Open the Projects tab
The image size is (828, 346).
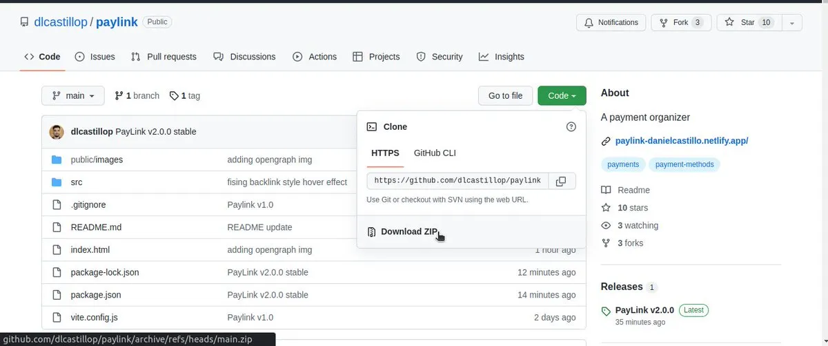376,57
